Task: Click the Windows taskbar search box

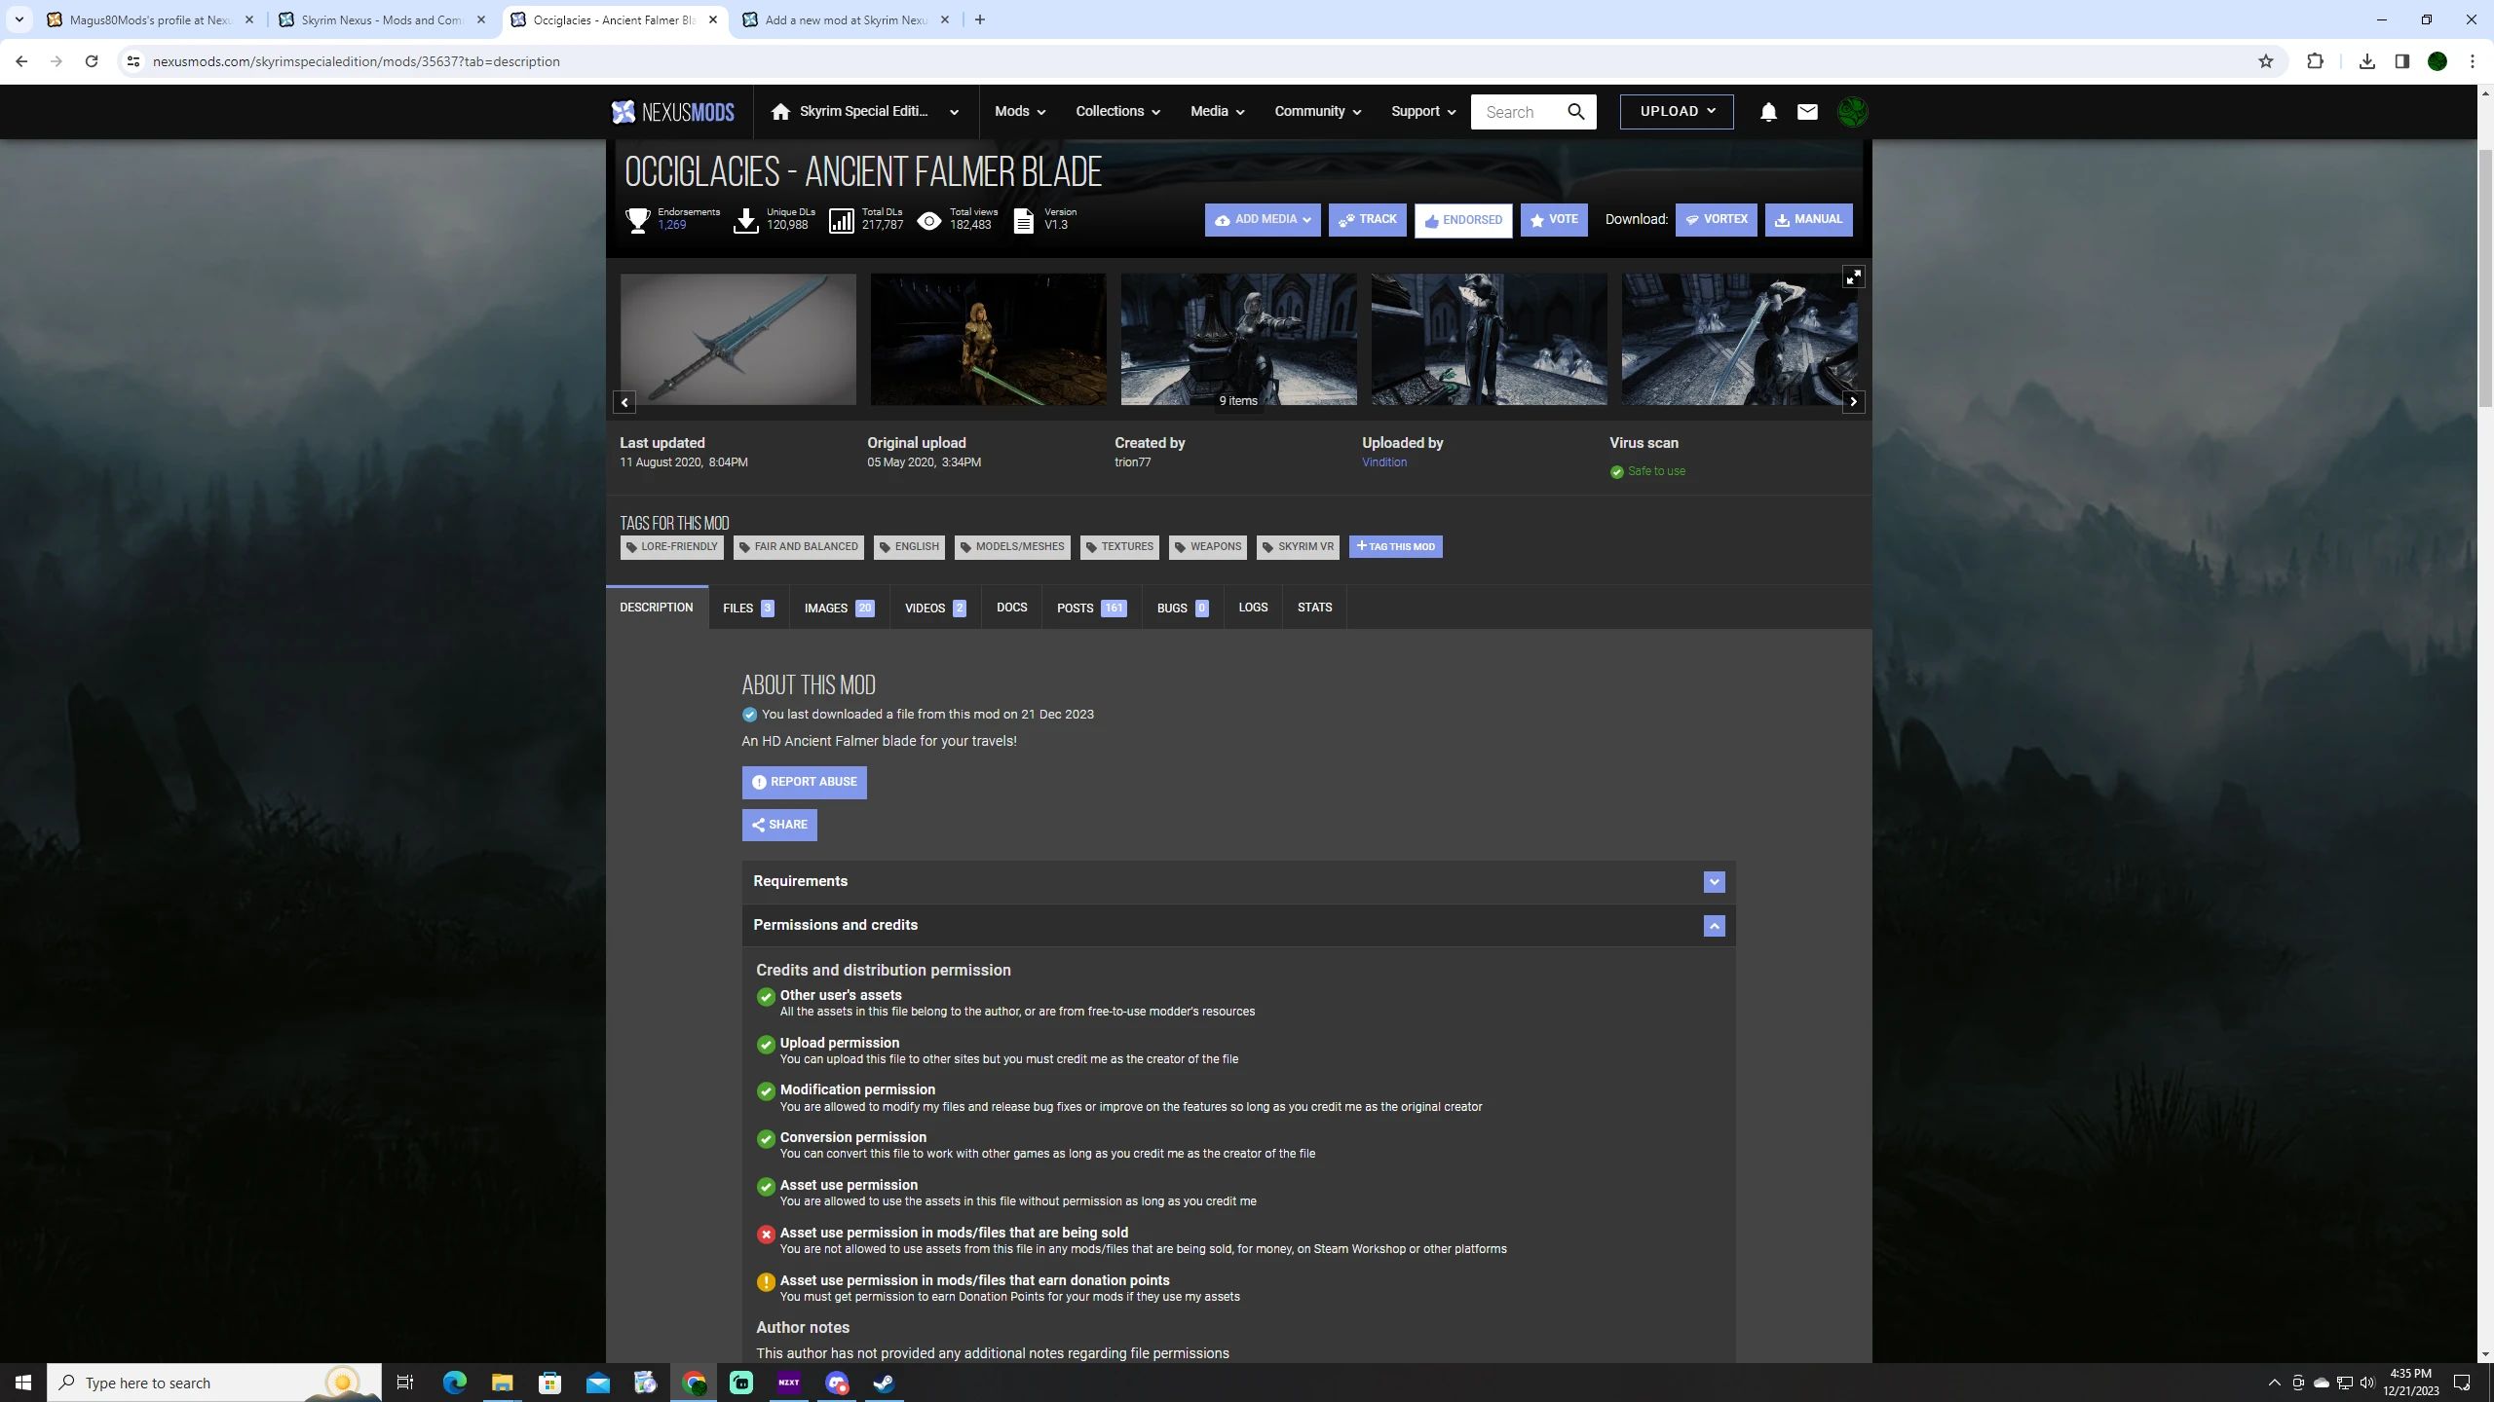Action: [214, 1383]
